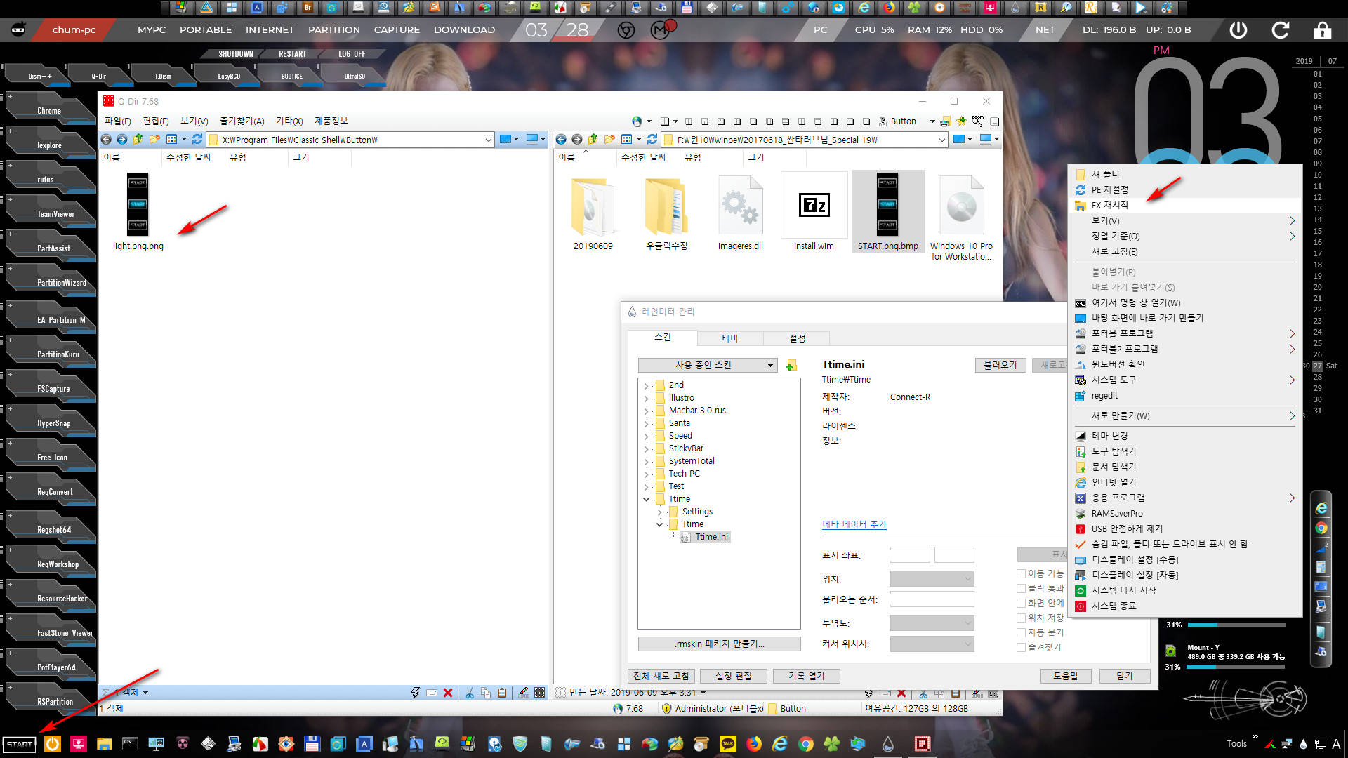The image size is (1348, 758).
Task: Open 사용 중인 스킨 dropdown
Action: [708, 365]
